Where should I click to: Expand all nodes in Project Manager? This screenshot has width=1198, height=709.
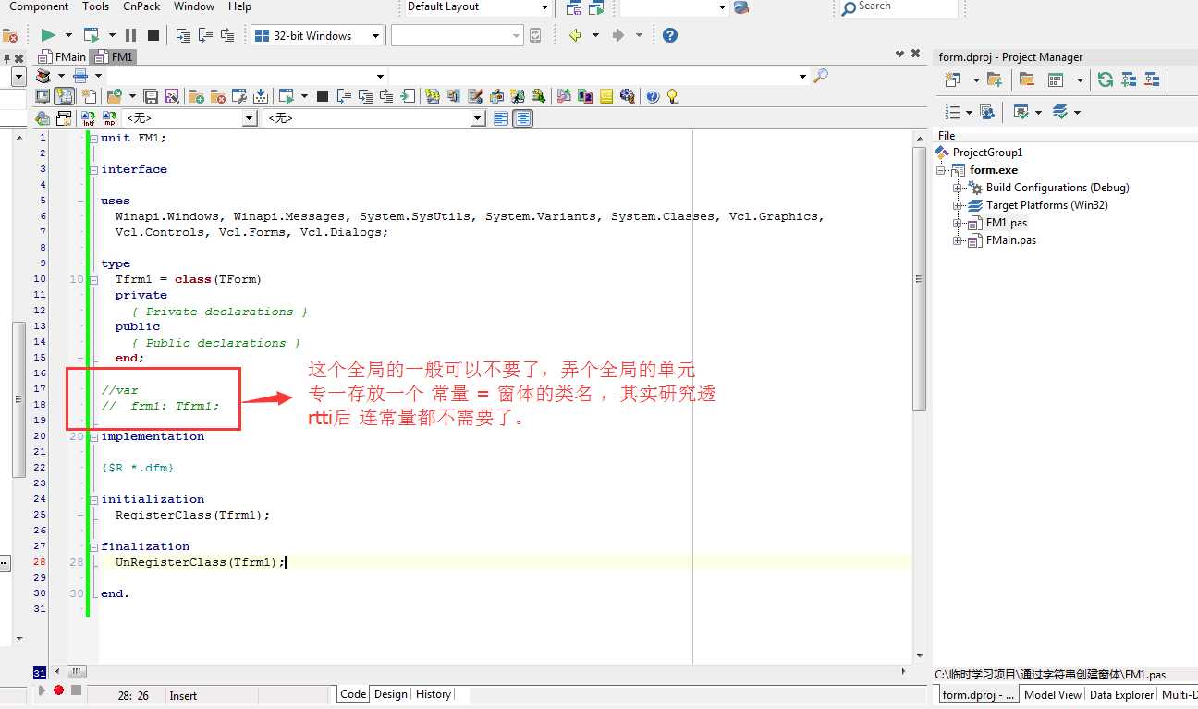click(1129, 79)
